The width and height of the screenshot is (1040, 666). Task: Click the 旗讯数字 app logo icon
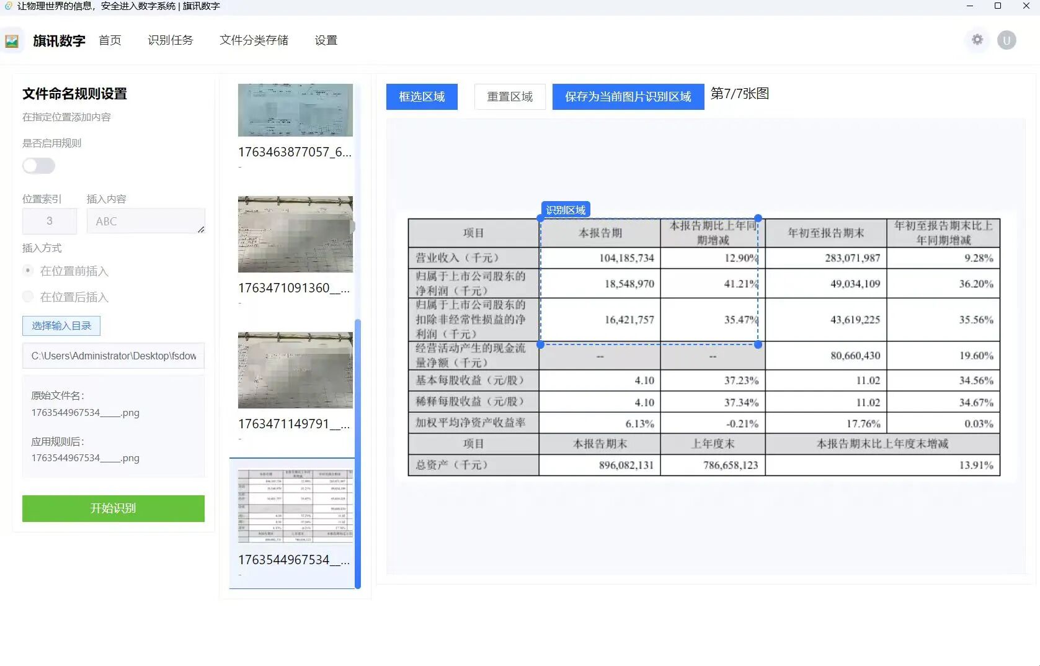[12, 41]
